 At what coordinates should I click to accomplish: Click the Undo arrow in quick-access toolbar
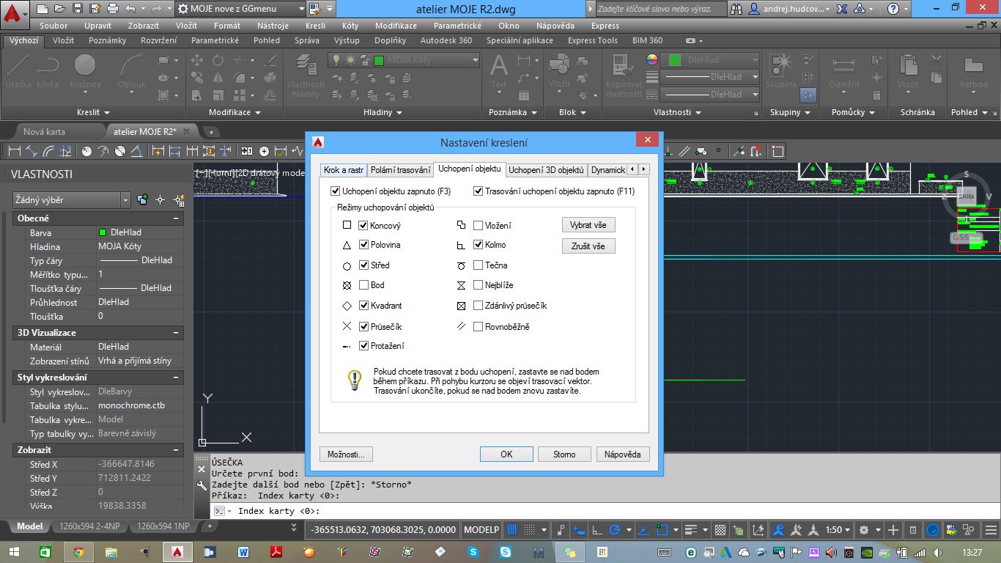coord(130,9)
